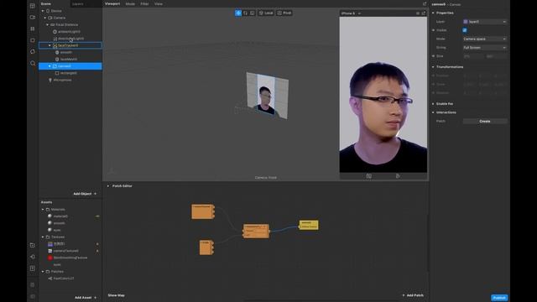The height and width of the screenshot is (302, 537).
Task: Collapse the Device node in Scene tree
Action: (x=43, y=11)
